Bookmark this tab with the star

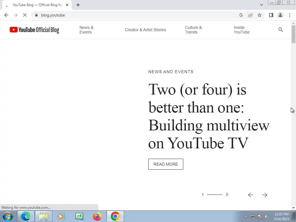coord(260,15)
